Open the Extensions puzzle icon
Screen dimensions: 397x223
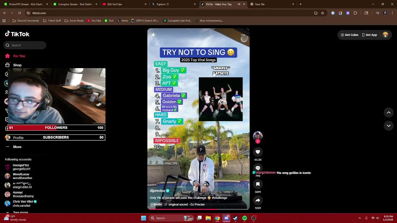[x=355, y=13]
